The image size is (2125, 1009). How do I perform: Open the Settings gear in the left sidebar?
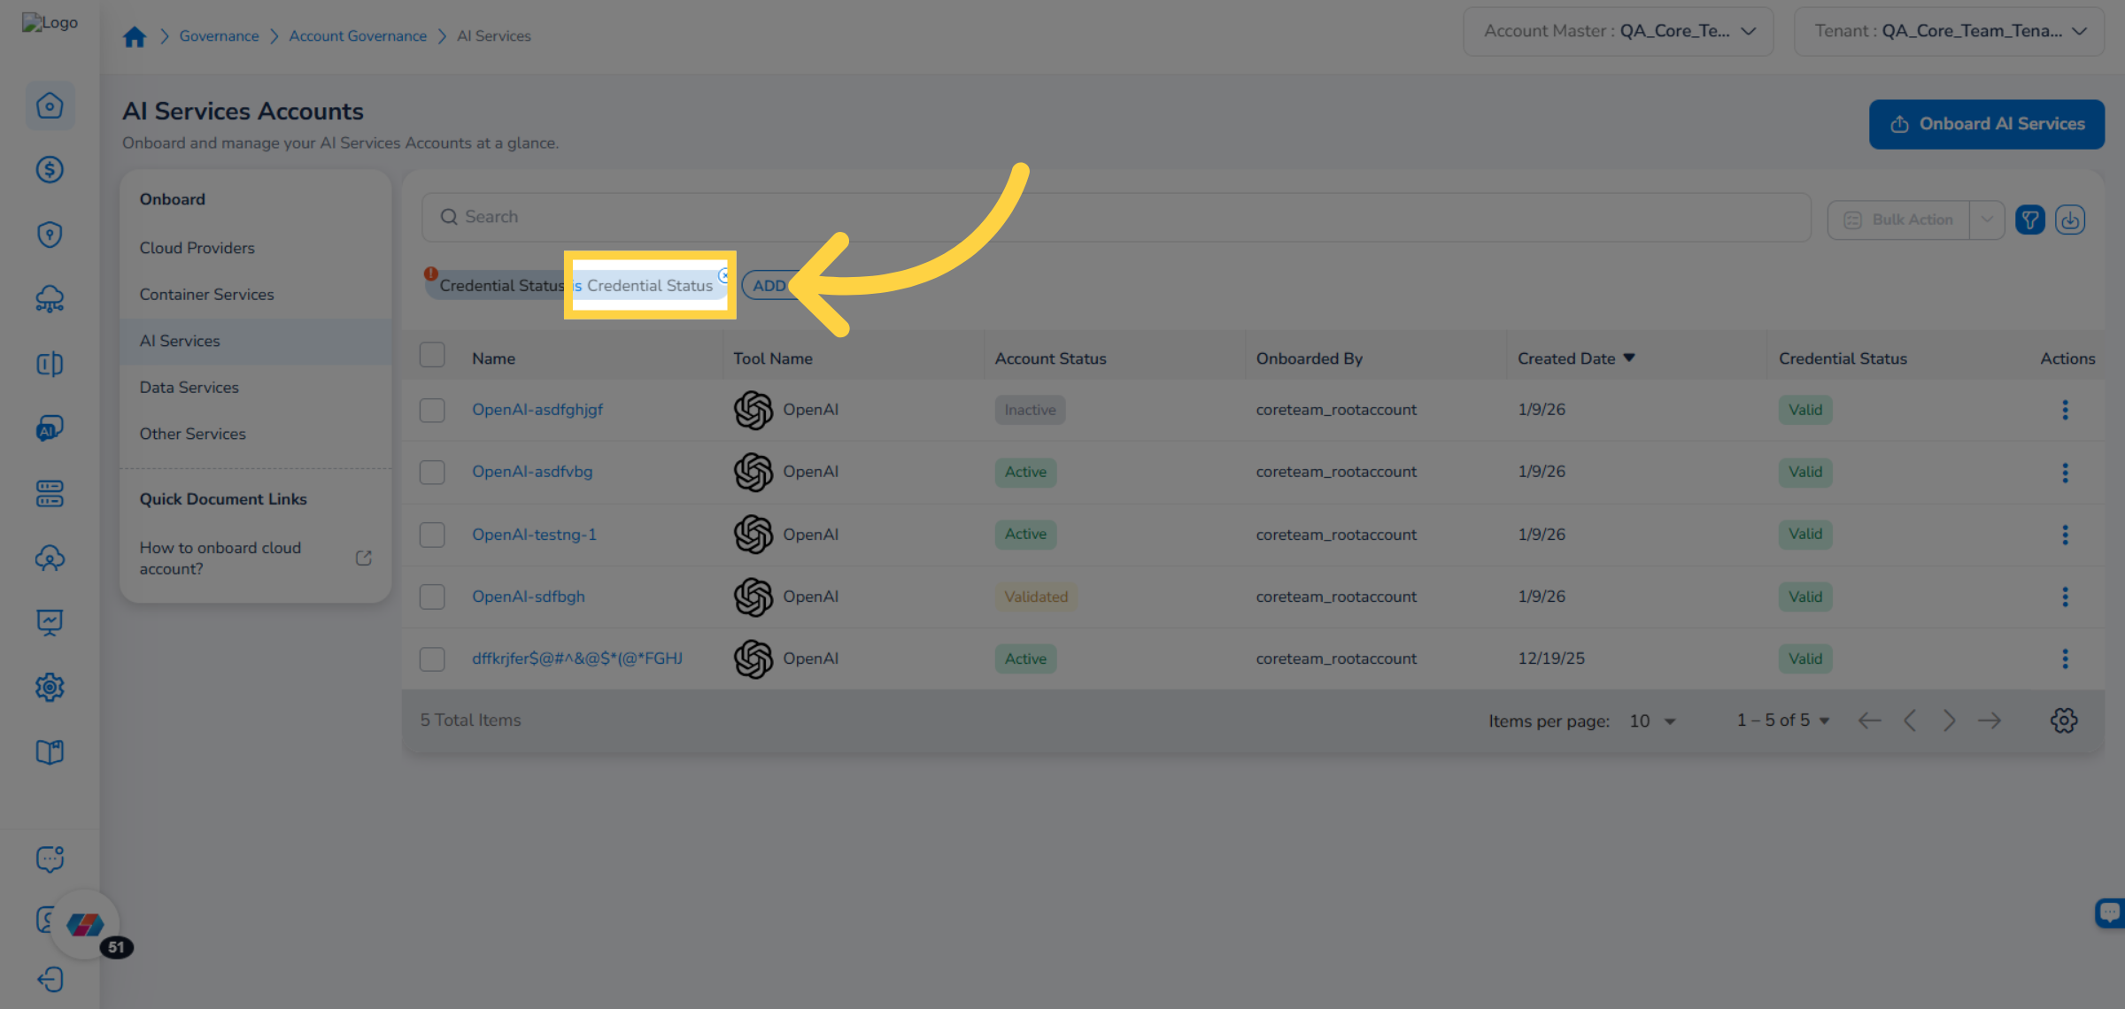click(x=50, y=687)
